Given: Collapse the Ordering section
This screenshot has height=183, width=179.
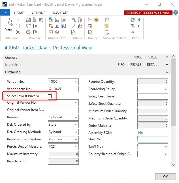Looking at the screenshot, I should (x=167, y=72).
